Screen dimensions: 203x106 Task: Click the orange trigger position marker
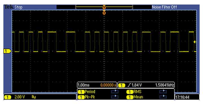pos(104,13)
